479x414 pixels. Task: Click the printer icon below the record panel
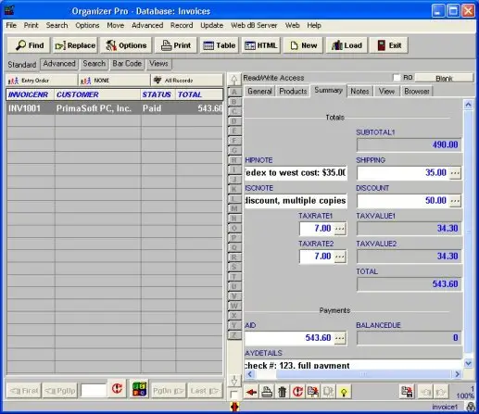tap(267, 392)
